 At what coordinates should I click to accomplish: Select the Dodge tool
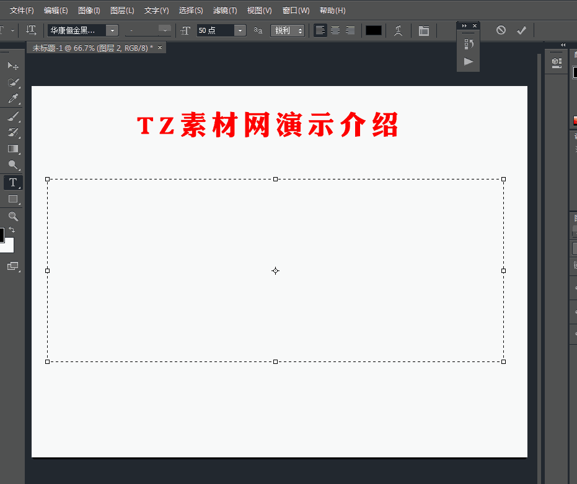[x=13, y=165]
